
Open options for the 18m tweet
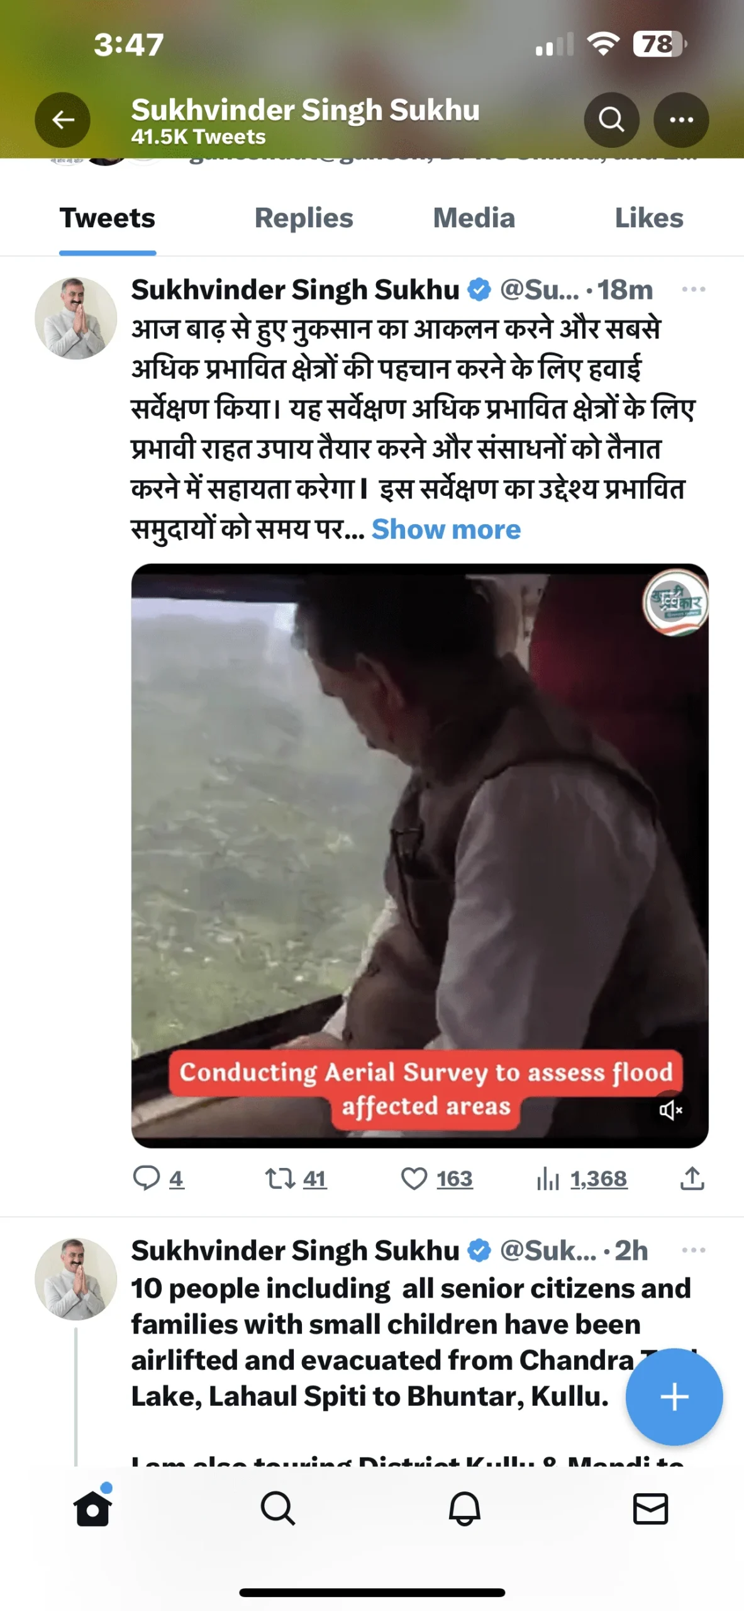pos(693,289)
